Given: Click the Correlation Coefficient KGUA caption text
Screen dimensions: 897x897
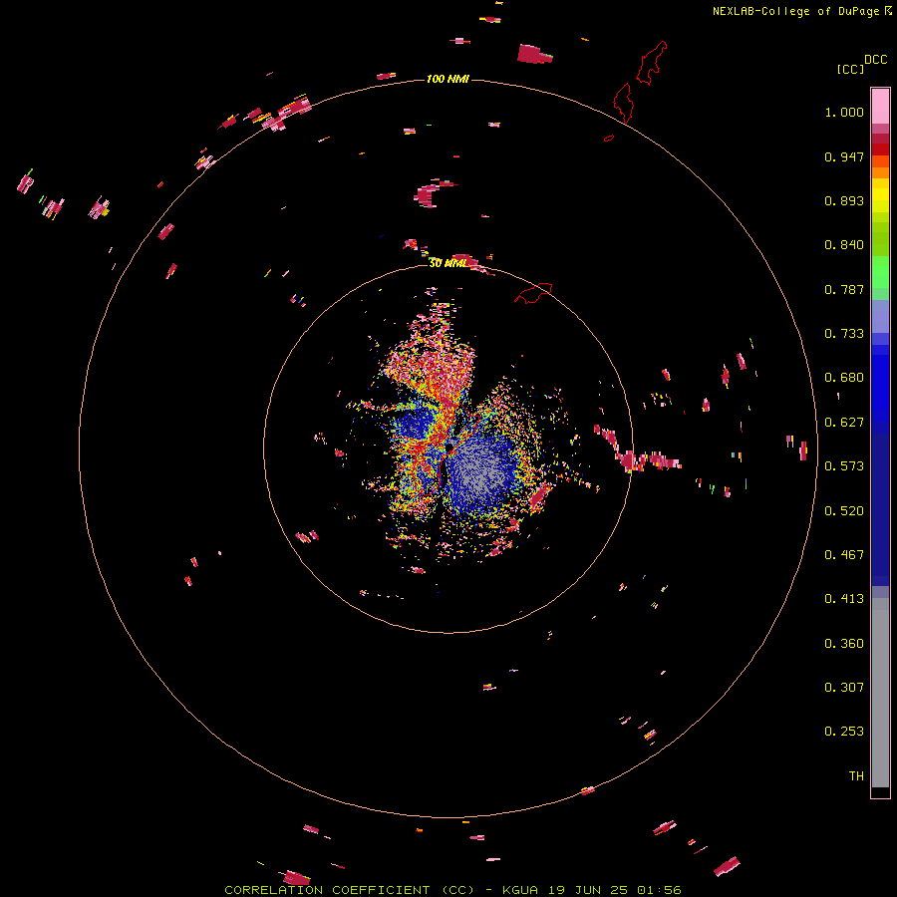Looking at the screenshot, I should tap(452, 890).
